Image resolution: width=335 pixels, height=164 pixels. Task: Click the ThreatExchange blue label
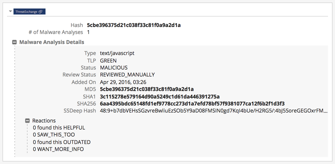tap(26, 12)
